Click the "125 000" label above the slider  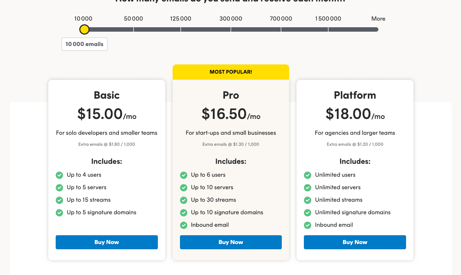(x=180, y=18)
